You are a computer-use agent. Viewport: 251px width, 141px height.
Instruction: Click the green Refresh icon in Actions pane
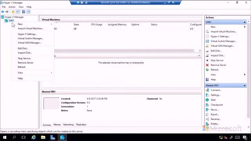click(207, 70)
